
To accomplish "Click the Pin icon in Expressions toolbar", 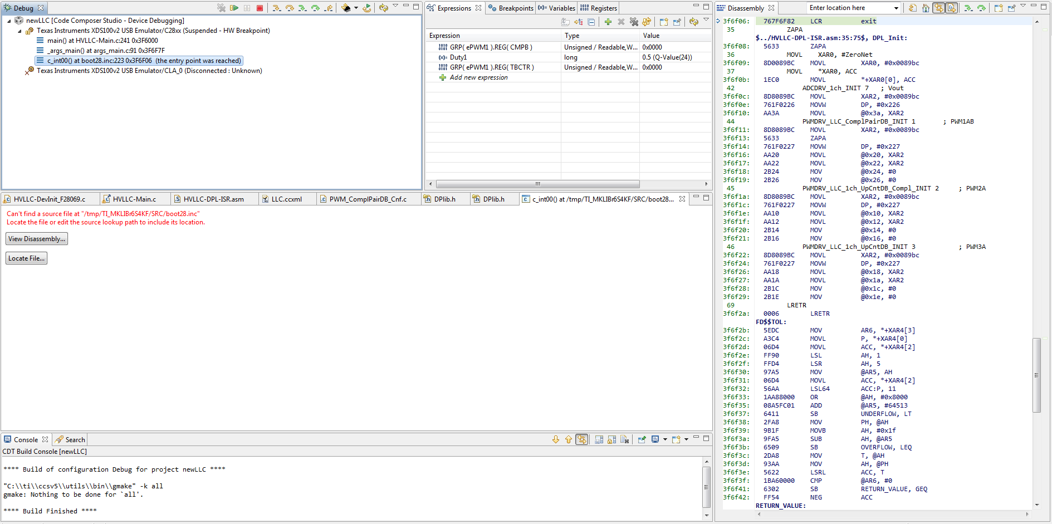I will 677,22.
